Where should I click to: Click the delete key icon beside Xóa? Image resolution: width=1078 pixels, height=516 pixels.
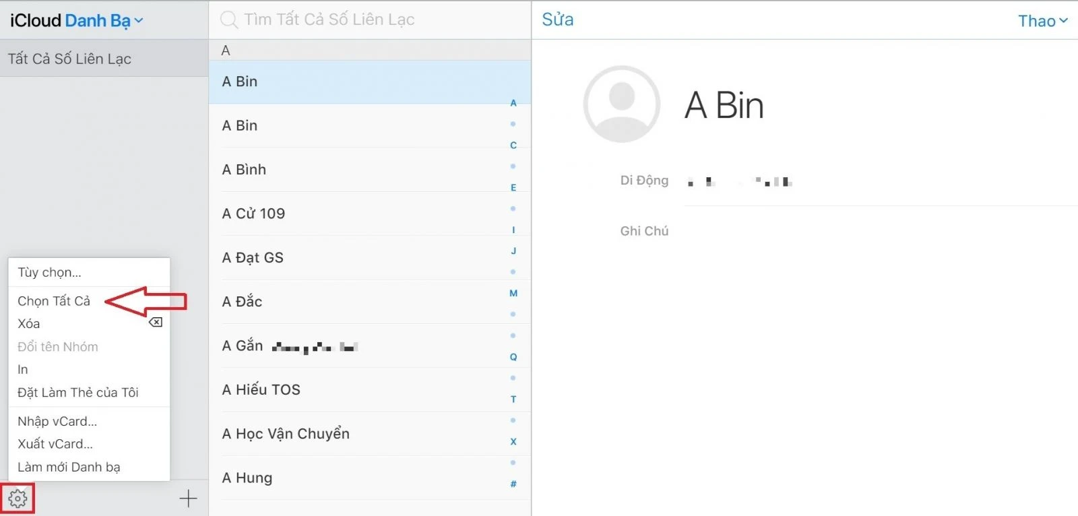tap(156, 323)
